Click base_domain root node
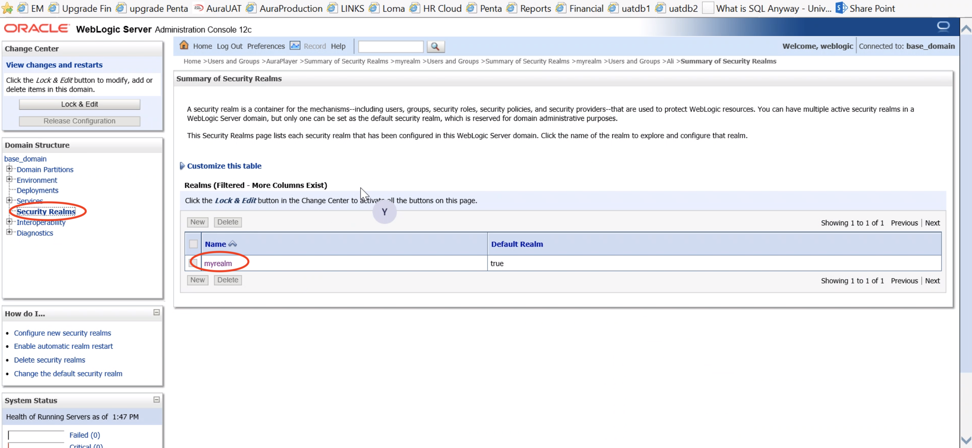This screenshot has height=448, width=972. (x=25, y=159)
